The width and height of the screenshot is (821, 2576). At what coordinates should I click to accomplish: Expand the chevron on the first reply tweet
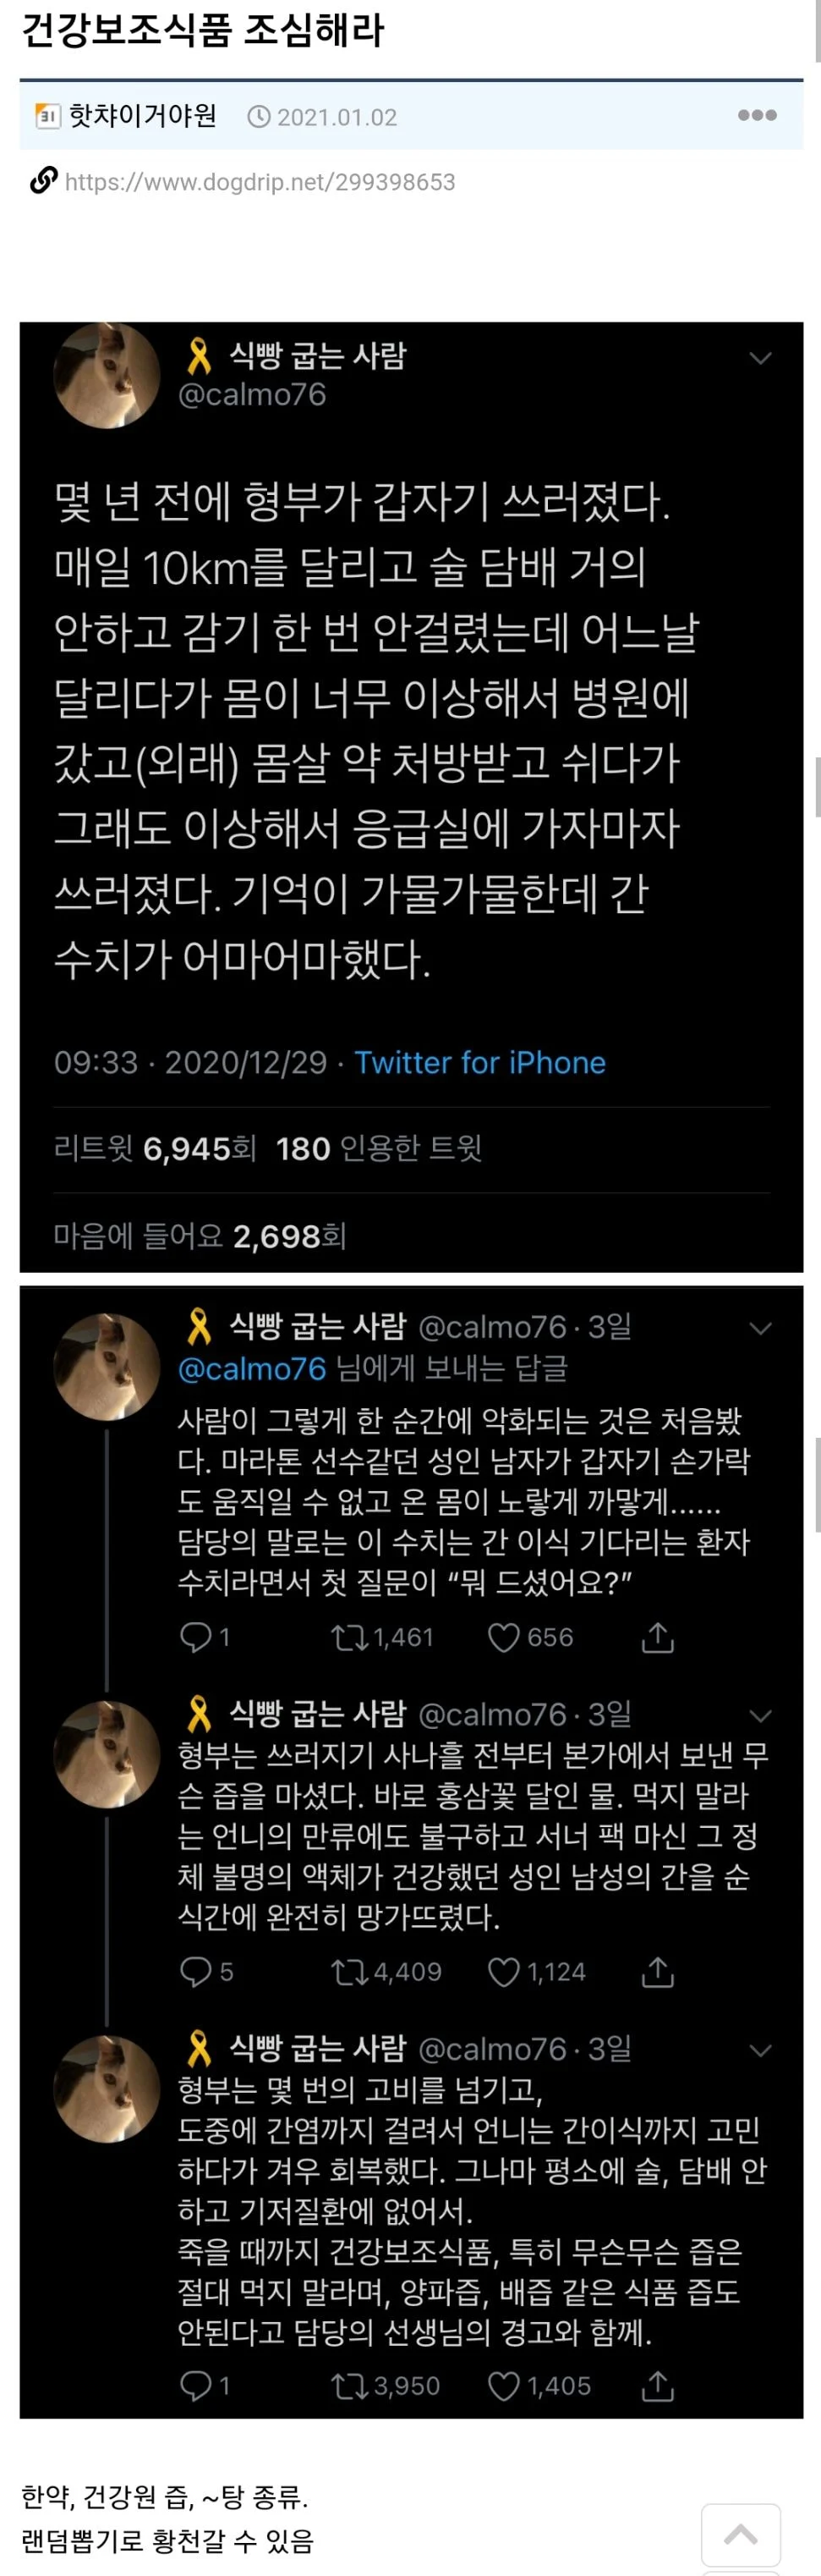click(x=760, y=1328)
